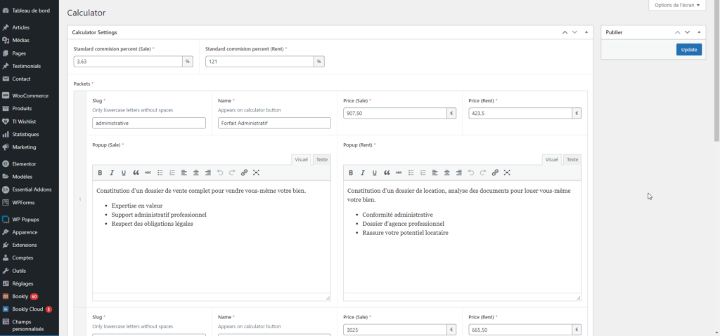This screenshot has height=336, width=720.
Task: Toggle Italic in Popup (Sale) editor
Action: click(x=112, y=173)
